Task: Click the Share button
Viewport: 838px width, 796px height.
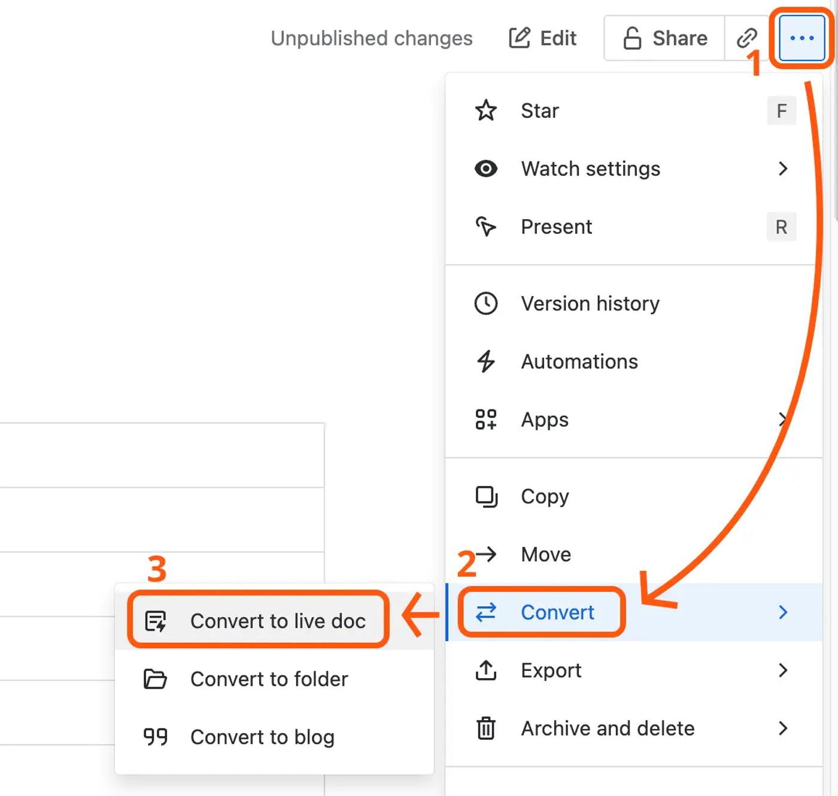Action: tap(665, 38)
